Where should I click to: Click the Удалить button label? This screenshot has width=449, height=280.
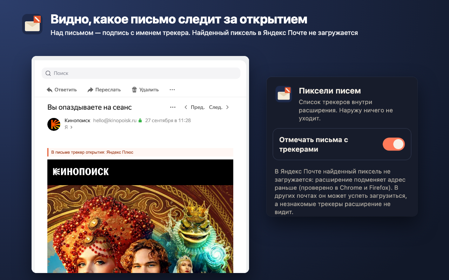click(149, 90)
